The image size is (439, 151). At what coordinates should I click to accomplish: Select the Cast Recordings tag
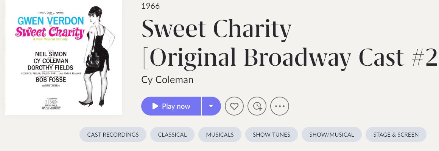pos(113,134)
